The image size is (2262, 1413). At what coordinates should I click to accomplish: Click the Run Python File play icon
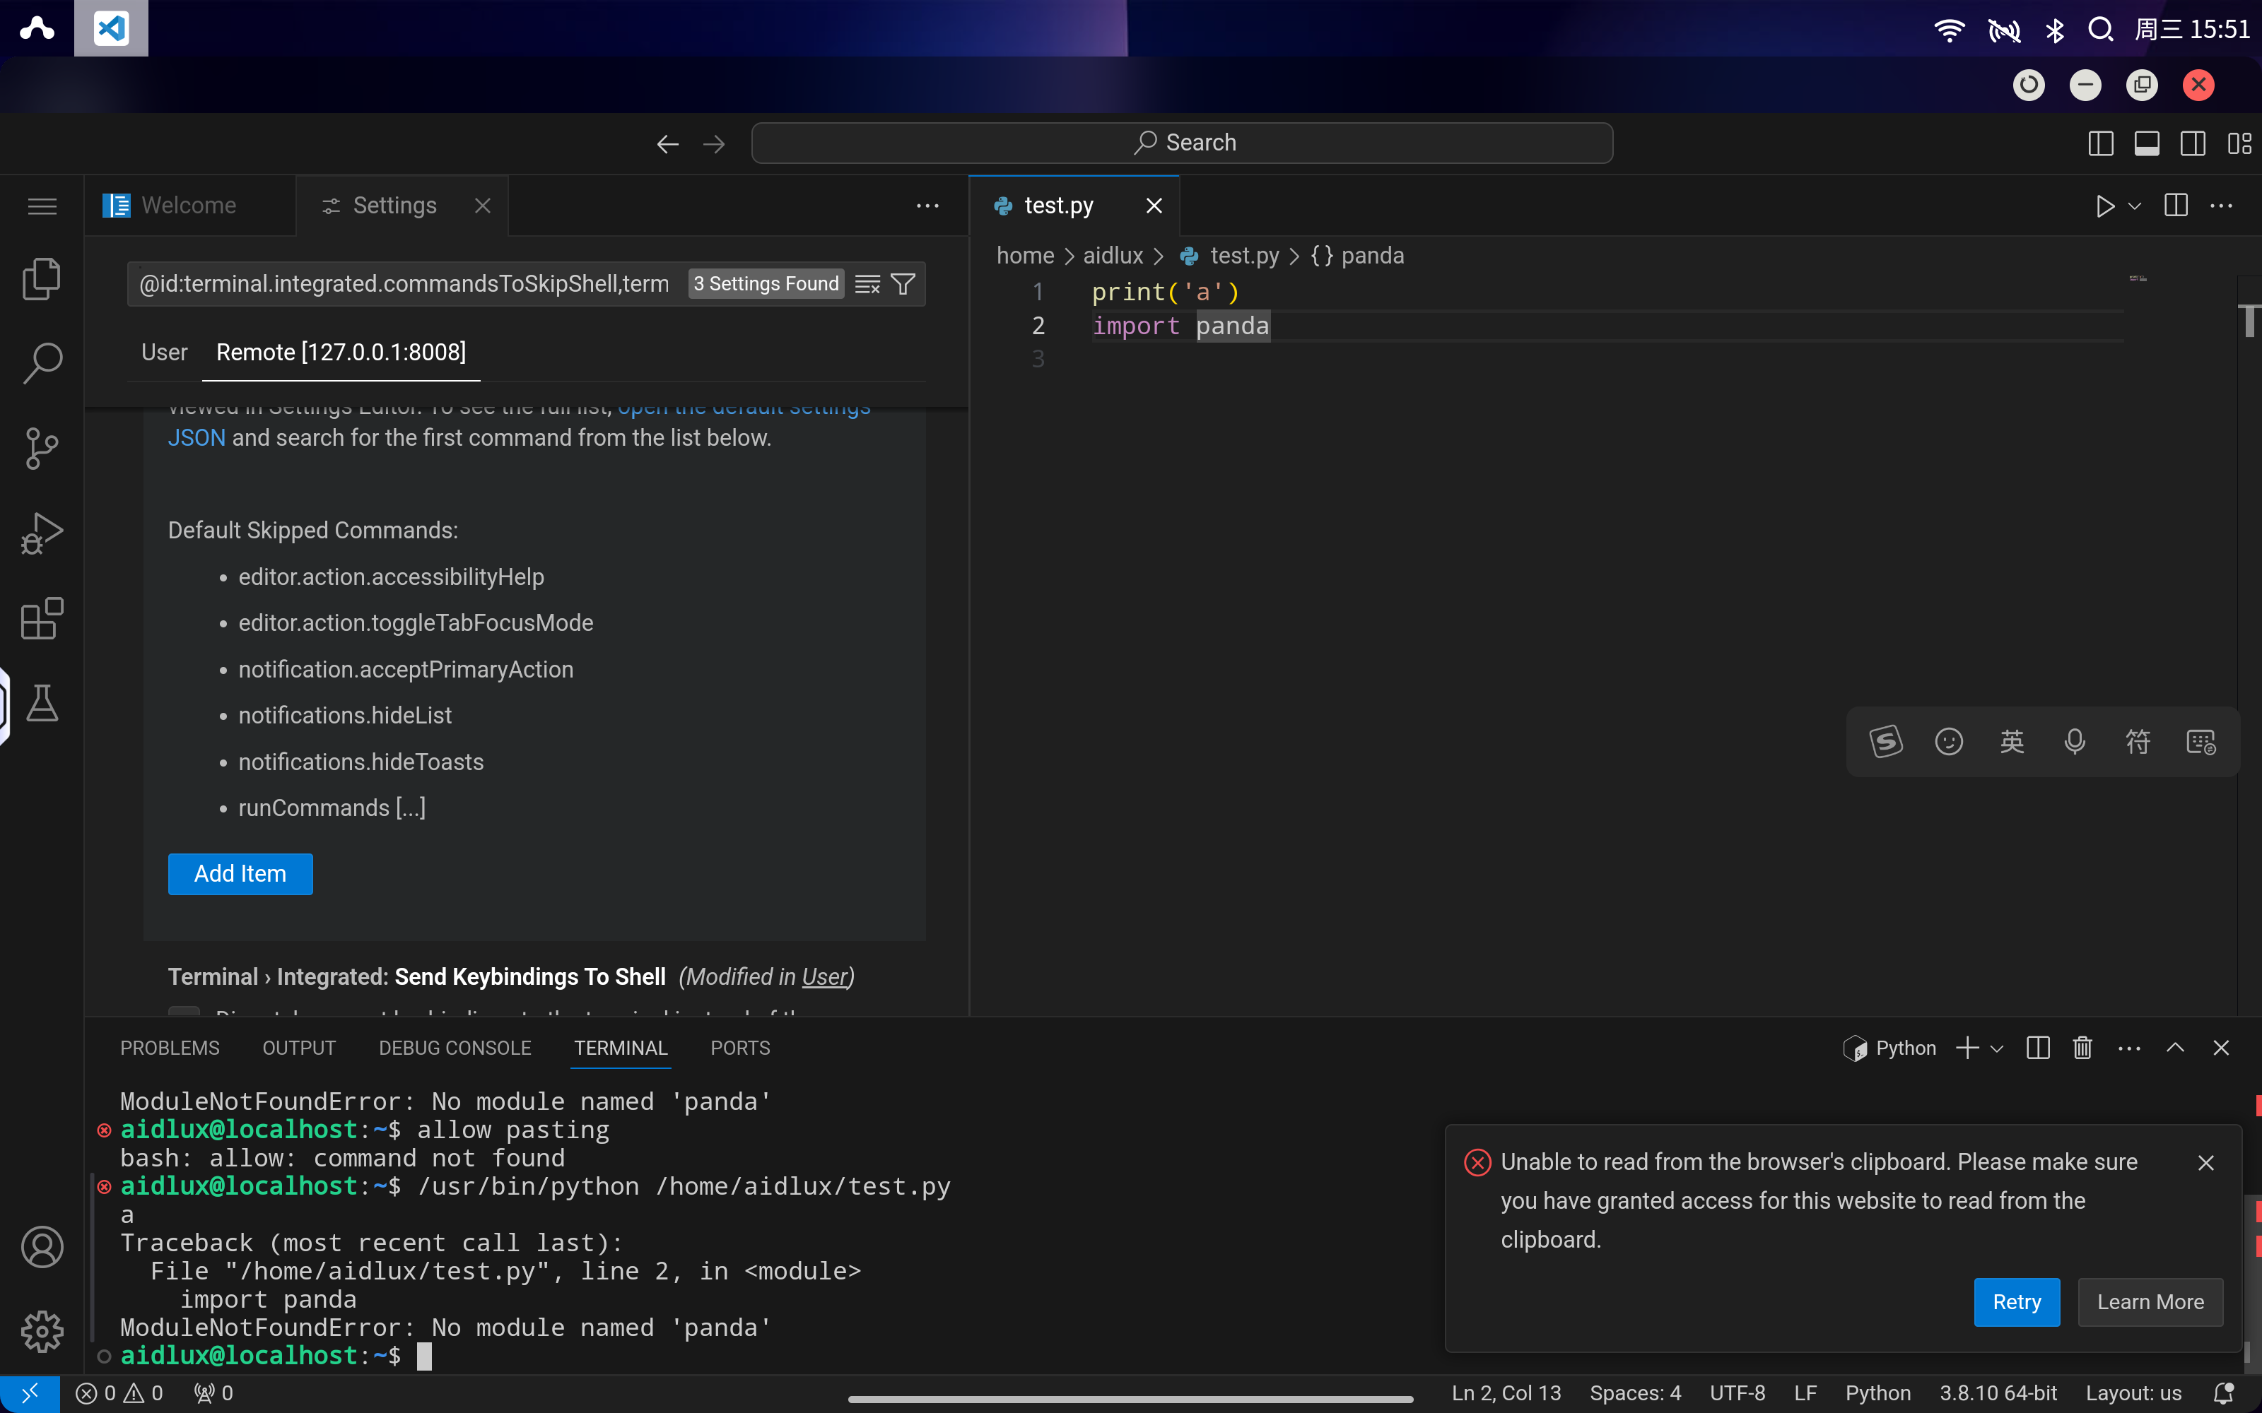coord(2104,206)
